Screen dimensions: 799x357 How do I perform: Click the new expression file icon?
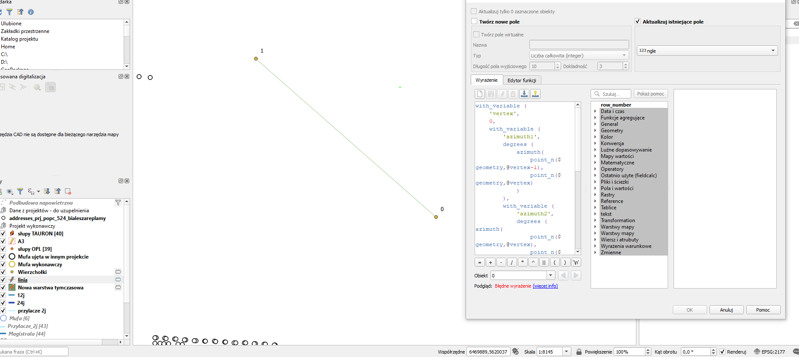[480, 94]
